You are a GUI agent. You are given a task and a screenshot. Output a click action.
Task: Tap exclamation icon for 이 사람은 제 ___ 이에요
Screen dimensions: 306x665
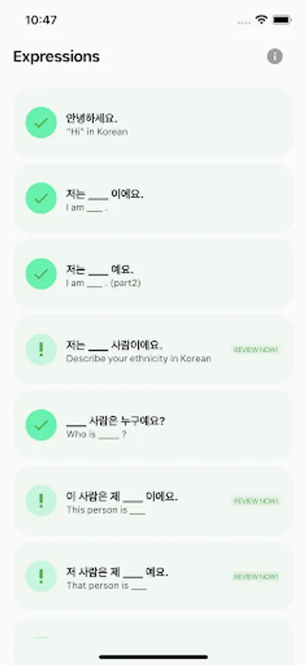[x=41, y=501]
